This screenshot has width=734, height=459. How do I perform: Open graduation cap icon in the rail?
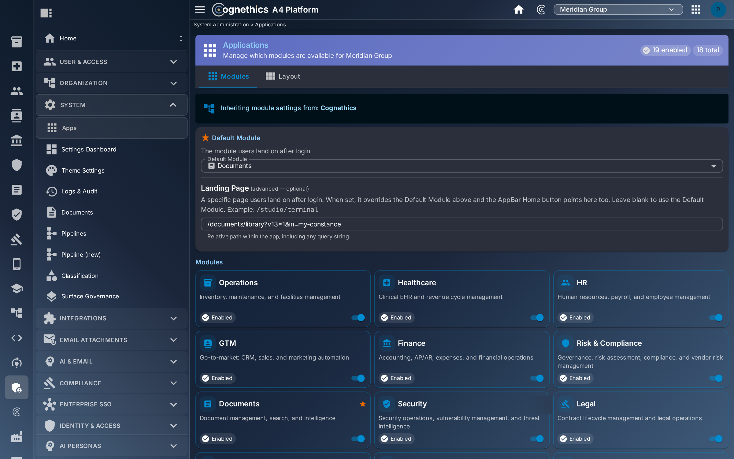[x=17, y=289]
